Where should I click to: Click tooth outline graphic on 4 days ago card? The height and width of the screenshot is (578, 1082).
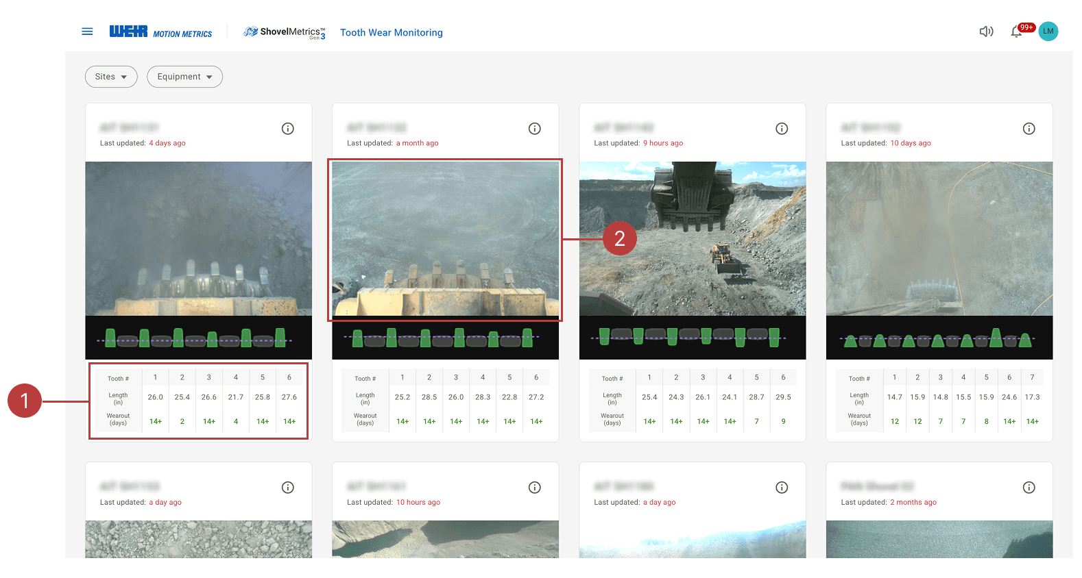[x=199, y=338]
